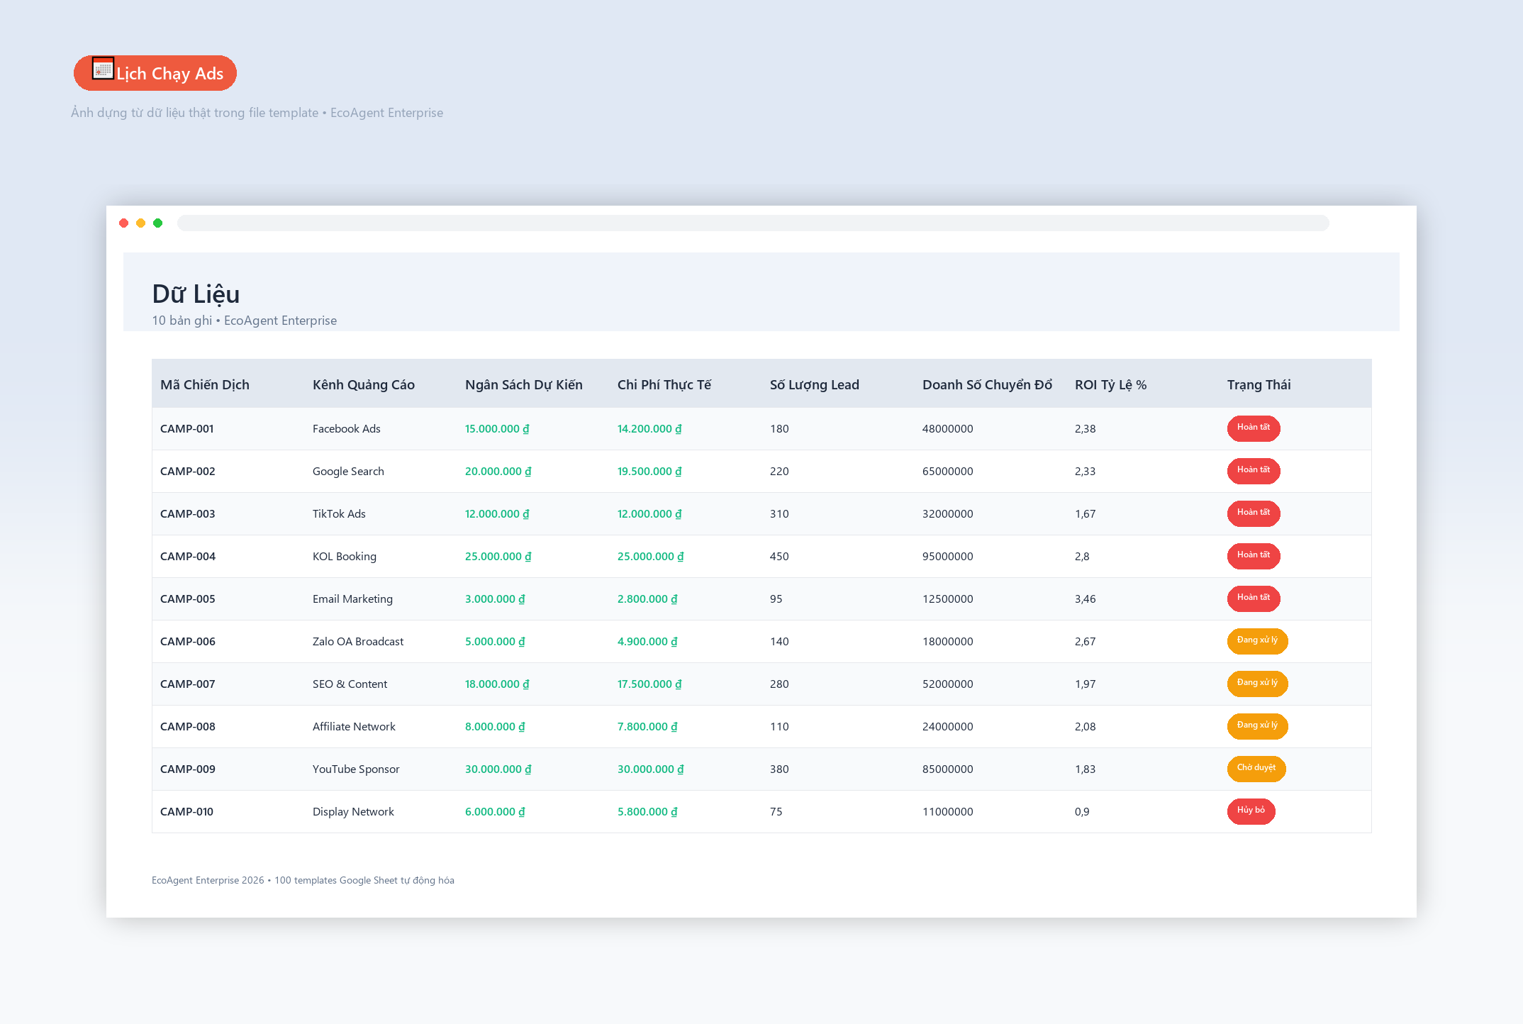Image resolution: width=1523 pixels, height=1024 pixels.
Task: Click the Hoàn tất badge for CAMP-003
Action: point(1254,513)
